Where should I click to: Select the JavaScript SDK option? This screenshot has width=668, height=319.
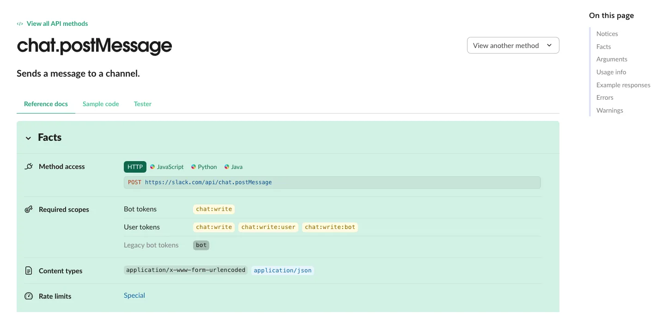point(167,167)
